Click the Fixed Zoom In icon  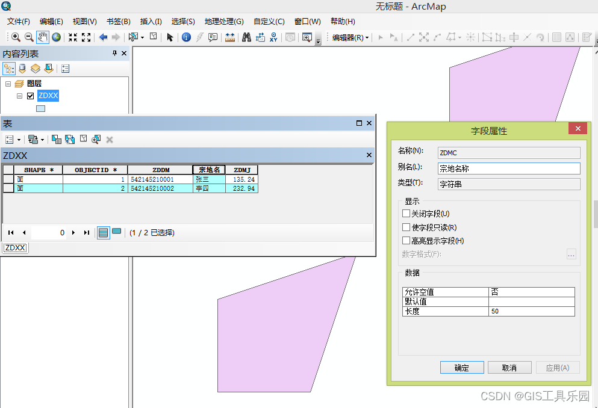click(72, 37)
